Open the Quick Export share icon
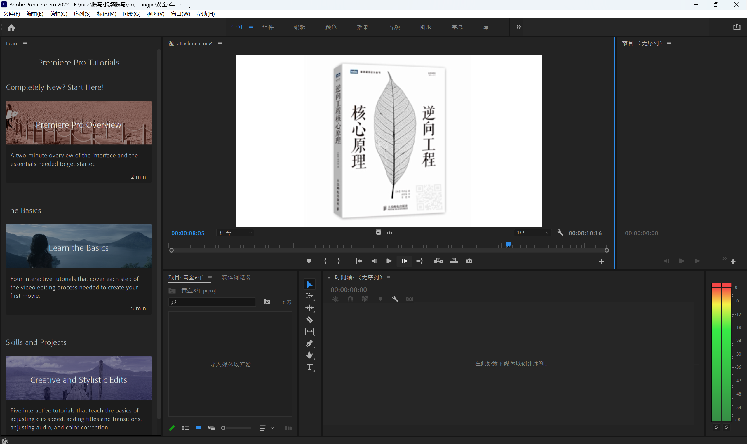 pyautogui.click(x=736, y=27)
